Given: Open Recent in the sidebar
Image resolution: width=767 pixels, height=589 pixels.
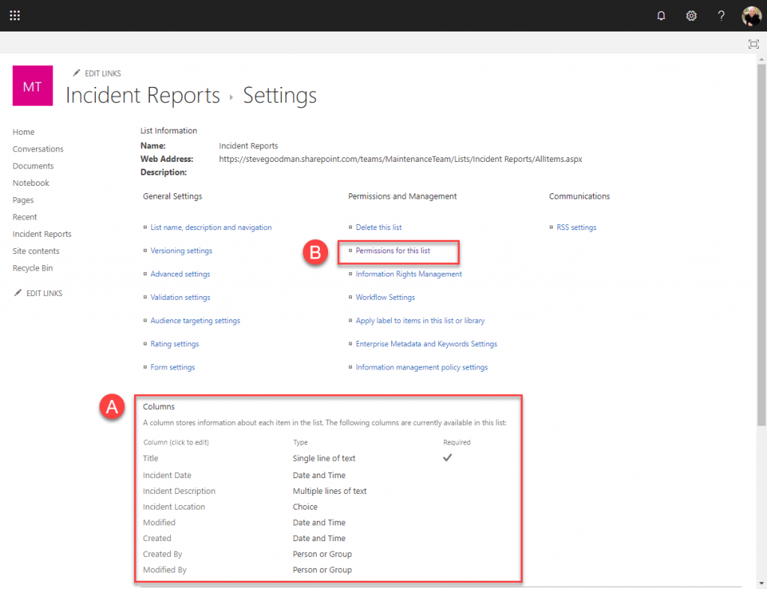Looking at the screenshot, I should click(25, 217).
